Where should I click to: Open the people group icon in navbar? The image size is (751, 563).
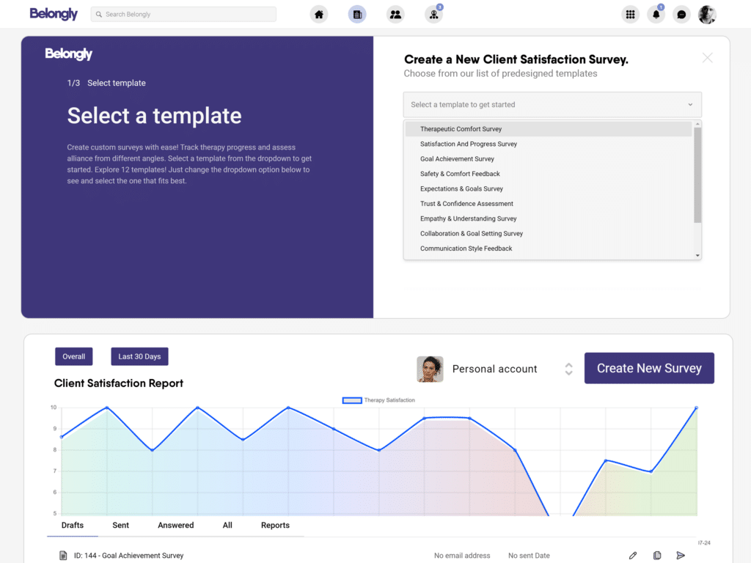[395, 15]
